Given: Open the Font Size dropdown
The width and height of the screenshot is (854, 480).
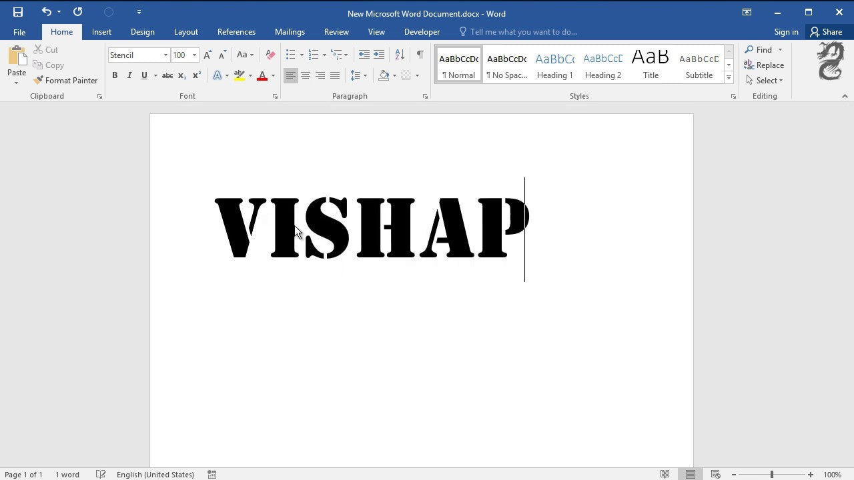Looking at the screenshot, I should (194, 55).
